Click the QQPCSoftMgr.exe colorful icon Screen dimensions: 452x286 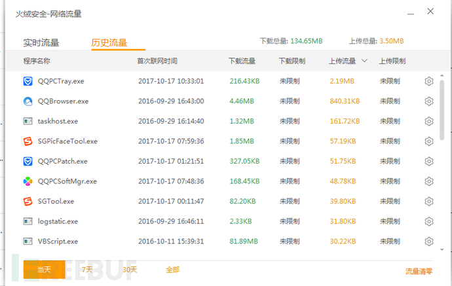point(28,181)
